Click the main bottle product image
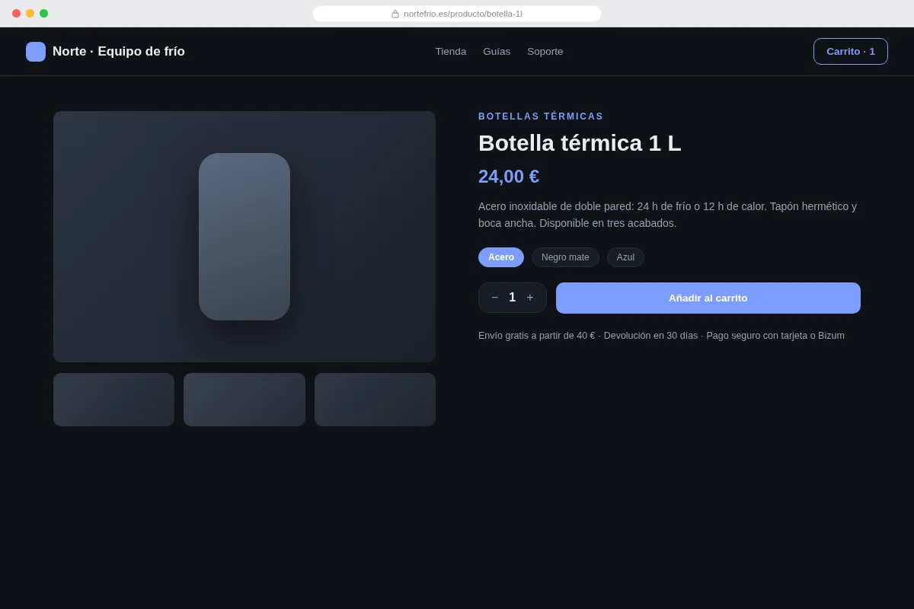The width and height of the screenshot is (914, 609). click(244, 237)
